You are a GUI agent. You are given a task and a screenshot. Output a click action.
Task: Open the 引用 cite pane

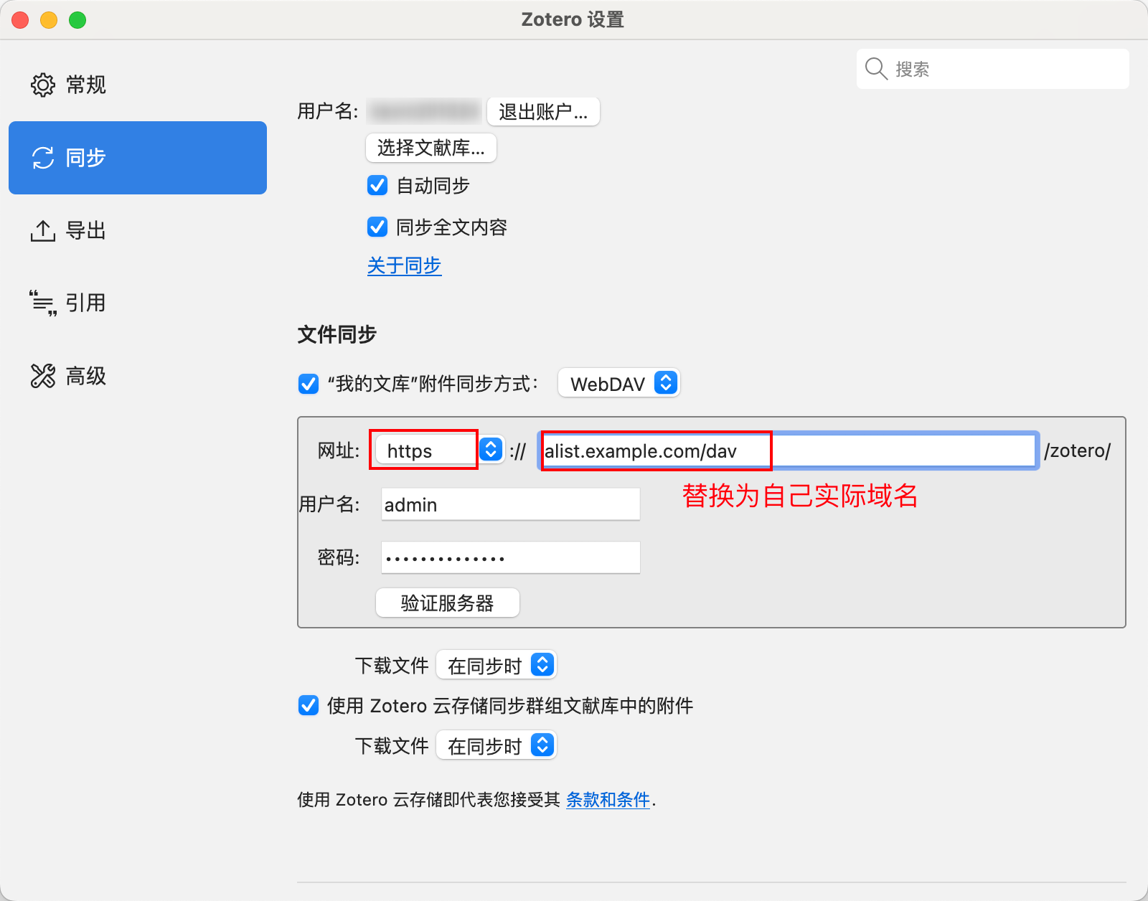pyautogui.click(x=138, y=303)
